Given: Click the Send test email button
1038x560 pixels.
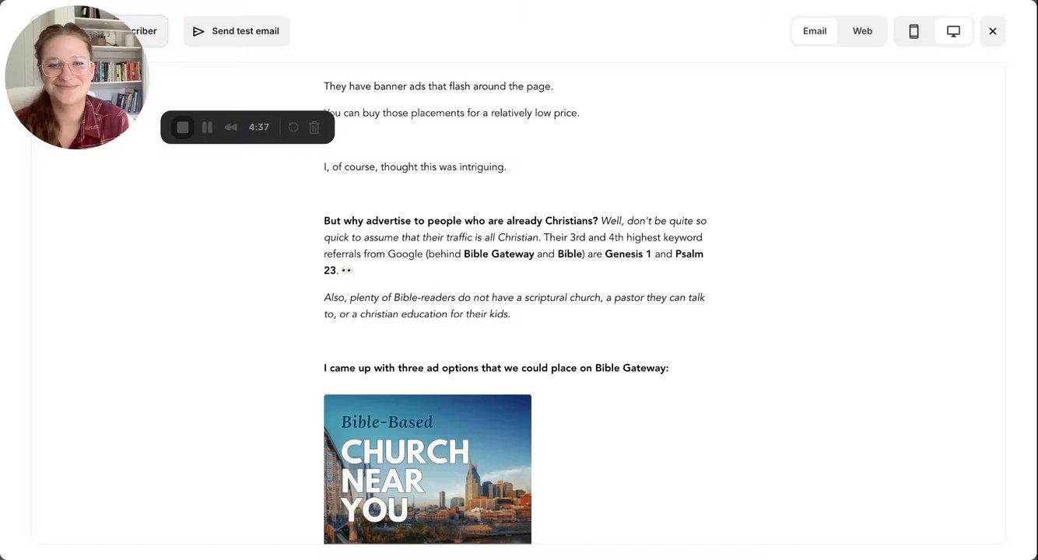Looking at the screenshot, I should [237, 31].
